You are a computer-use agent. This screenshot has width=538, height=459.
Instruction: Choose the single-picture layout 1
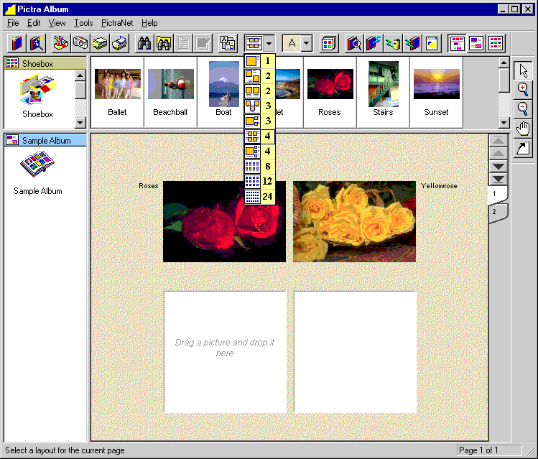tap(259, 61)
